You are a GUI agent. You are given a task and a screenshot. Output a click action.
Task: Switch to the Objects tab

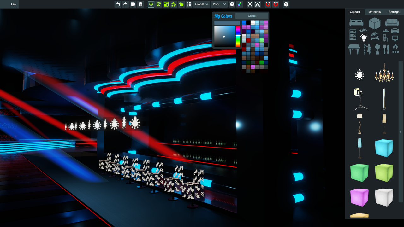[355, 12]
